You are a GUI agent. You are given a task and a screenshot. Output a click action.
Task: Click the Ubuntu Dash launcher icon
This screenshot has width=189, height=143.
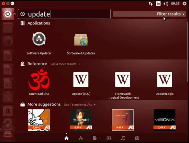(x=8, y=14)
